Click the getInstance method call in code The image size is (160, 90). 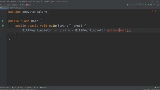click(x=117, y=30)
